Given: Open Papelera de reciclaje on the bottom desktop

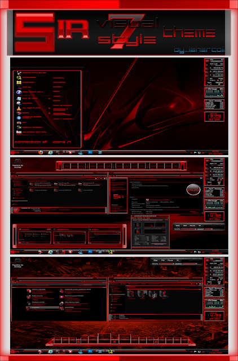Looking at the screenshot, I should 17,263.
